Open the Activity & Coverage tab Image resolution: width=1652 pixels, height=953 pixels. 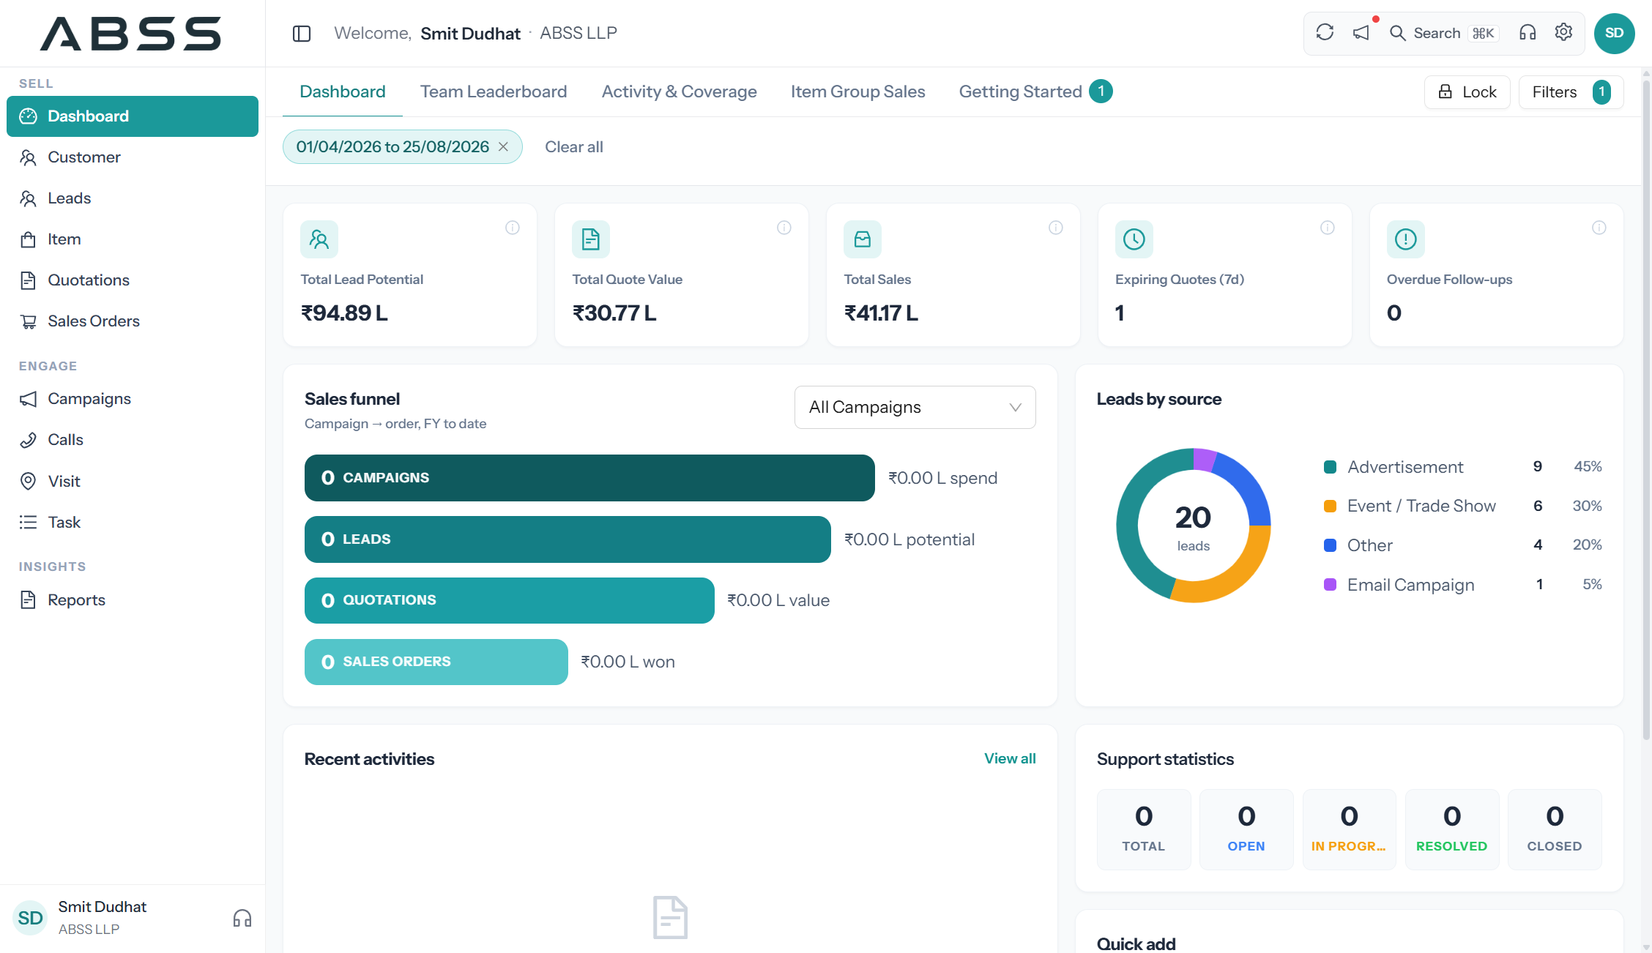pyautogui.click(x=679, y=91)
